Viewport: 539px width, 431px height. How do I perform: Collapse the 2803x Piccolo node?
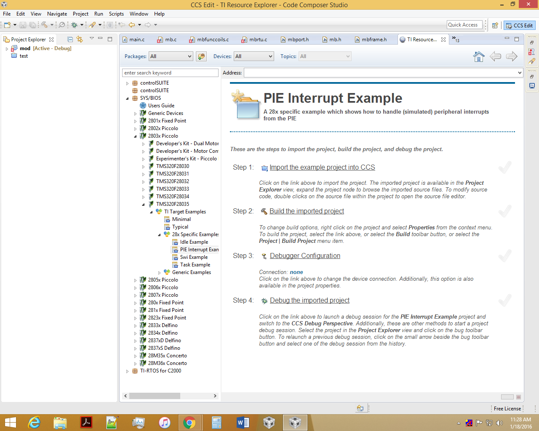click(135, 136)
